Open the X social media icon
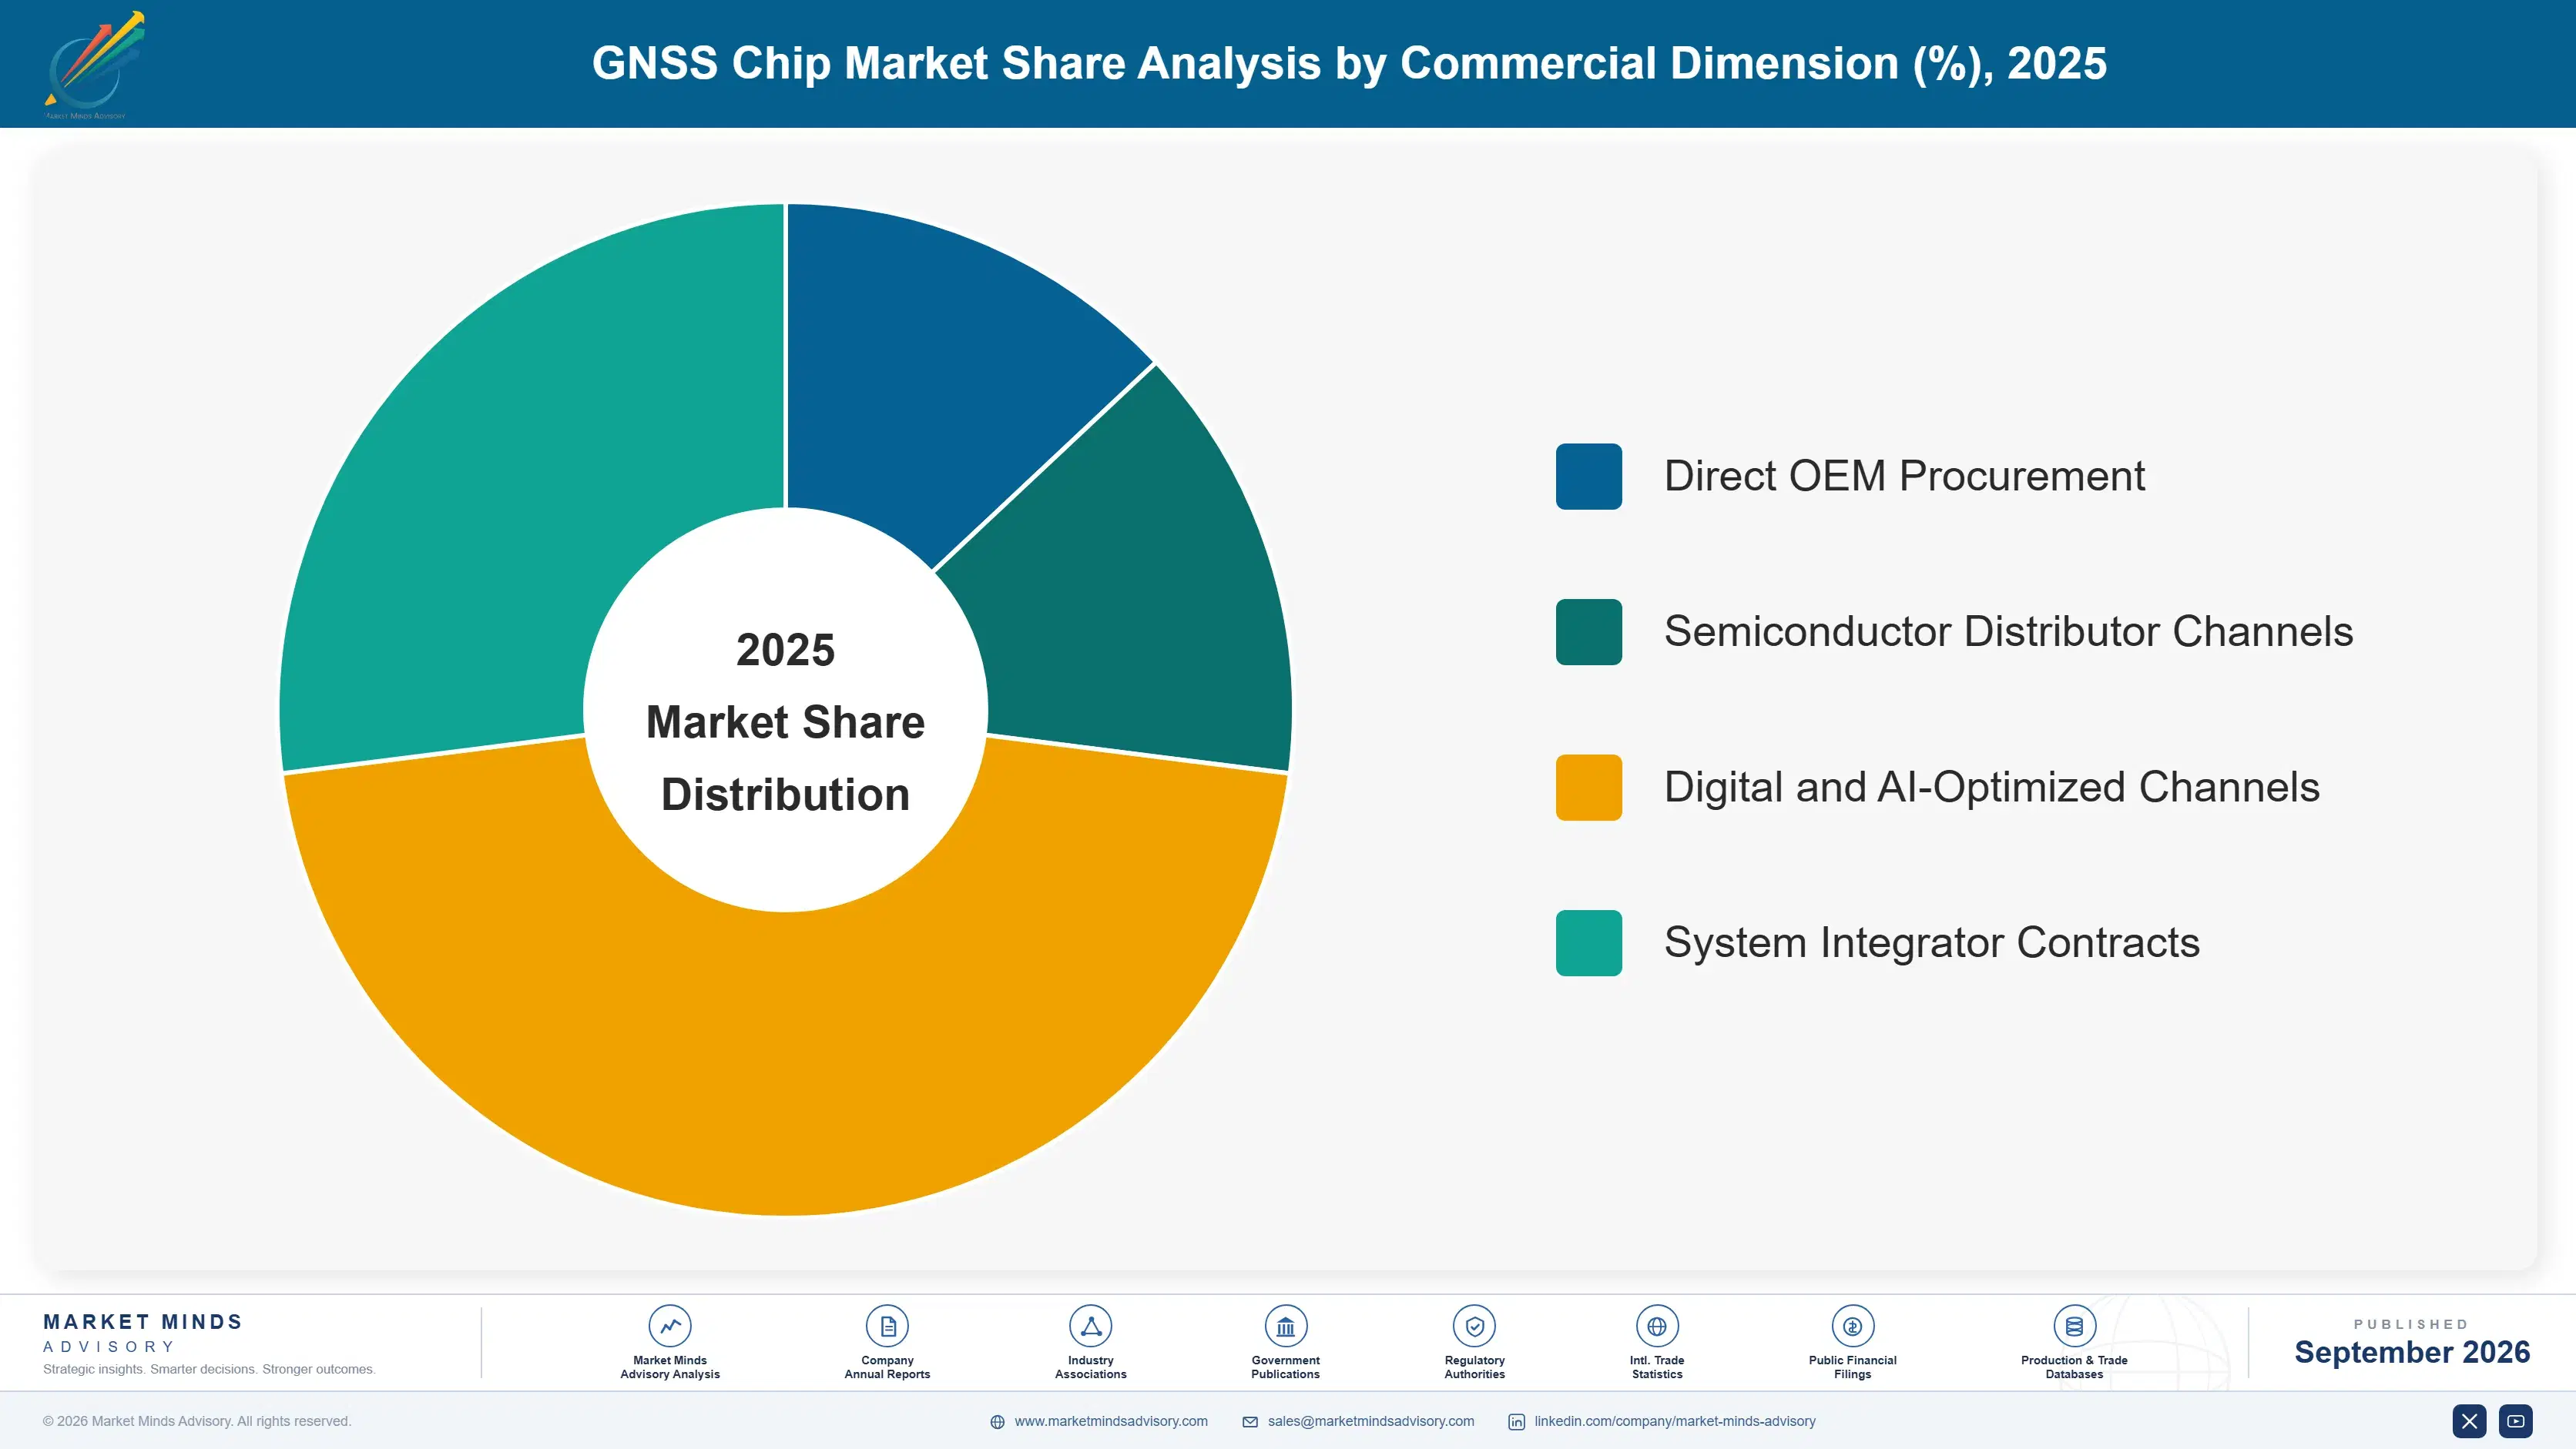2576x1449 pixels. (x=2469, y=1421)
